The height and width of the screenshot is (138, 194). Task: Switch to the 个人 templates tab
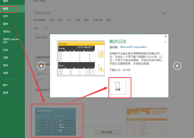tap(45, 28)
